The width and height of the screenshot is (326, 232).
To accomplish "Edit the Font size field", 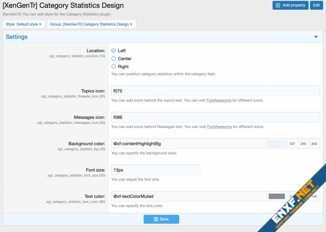I will point(156,170).
